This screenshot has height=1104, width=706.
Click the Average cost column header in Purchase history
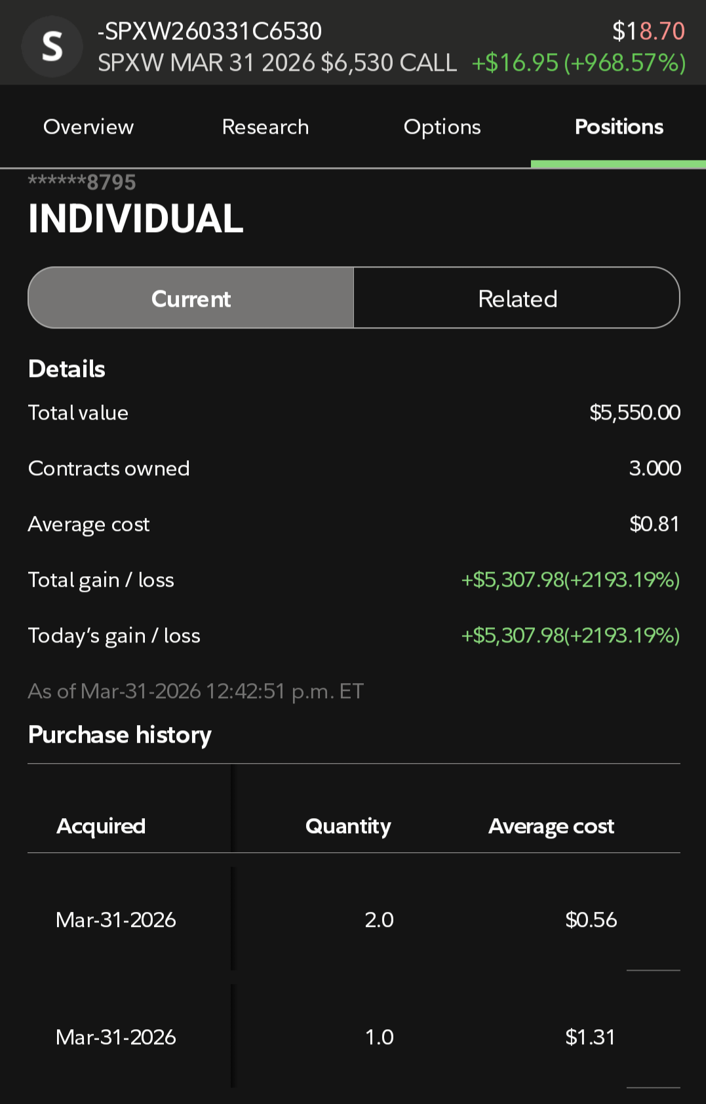click(x=551, y=826)
